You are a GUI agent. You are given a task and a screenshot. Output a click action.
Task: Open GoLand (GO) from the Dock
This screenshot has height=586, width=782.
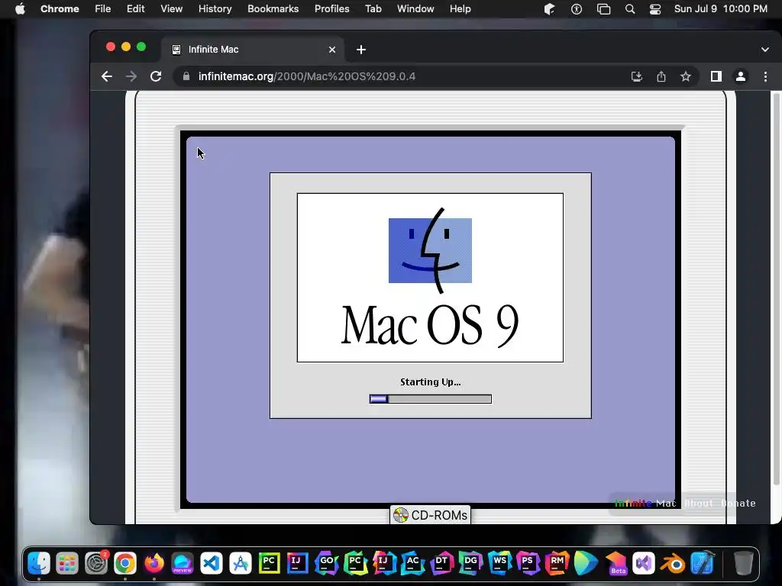pos(327,564)
